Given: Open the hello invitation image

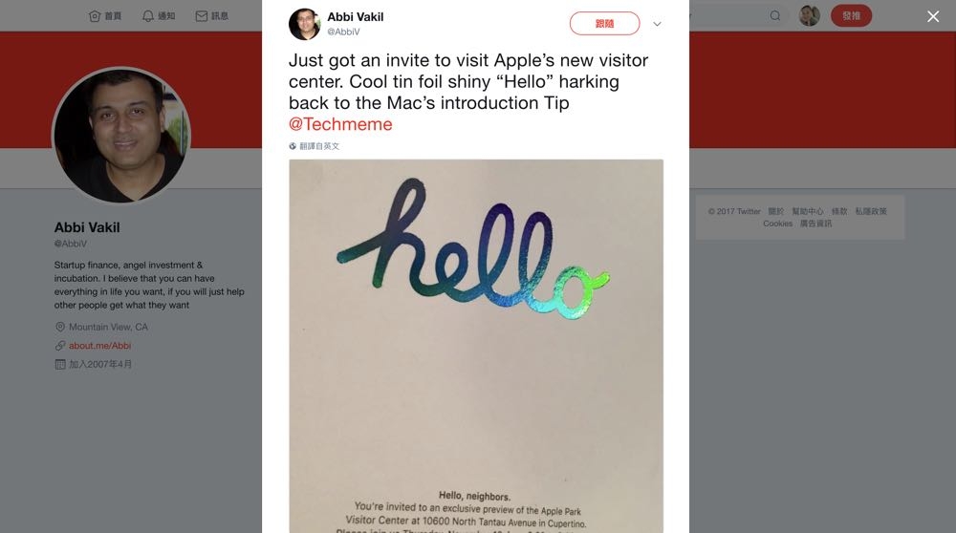Looking at the screenshot, I should click(476, 346).
